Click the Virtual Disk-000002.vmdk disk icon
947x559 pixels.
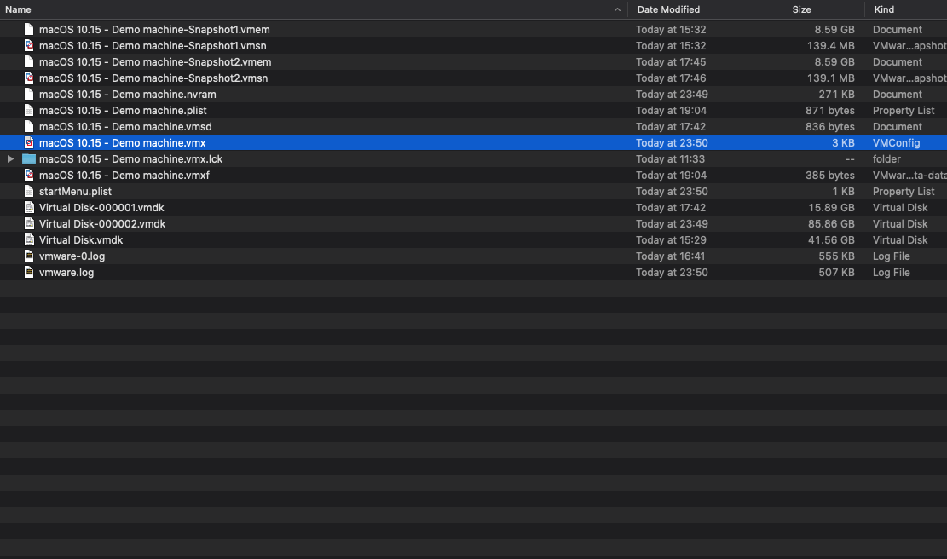click(x=28, y=223)
